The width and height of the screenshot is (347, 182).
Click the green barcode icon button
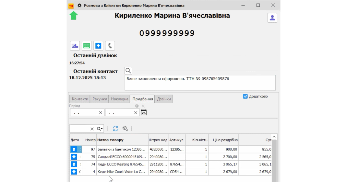click(x=87, y=46)
